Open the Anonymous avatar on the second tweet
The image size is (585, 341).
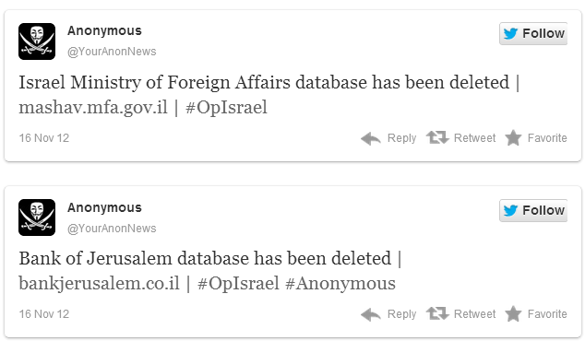37,218
